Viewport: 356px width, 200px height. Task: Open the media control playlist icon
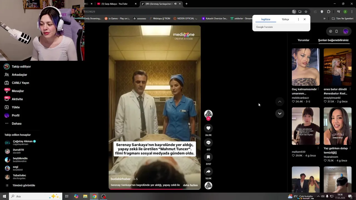(x=338, y=12)
